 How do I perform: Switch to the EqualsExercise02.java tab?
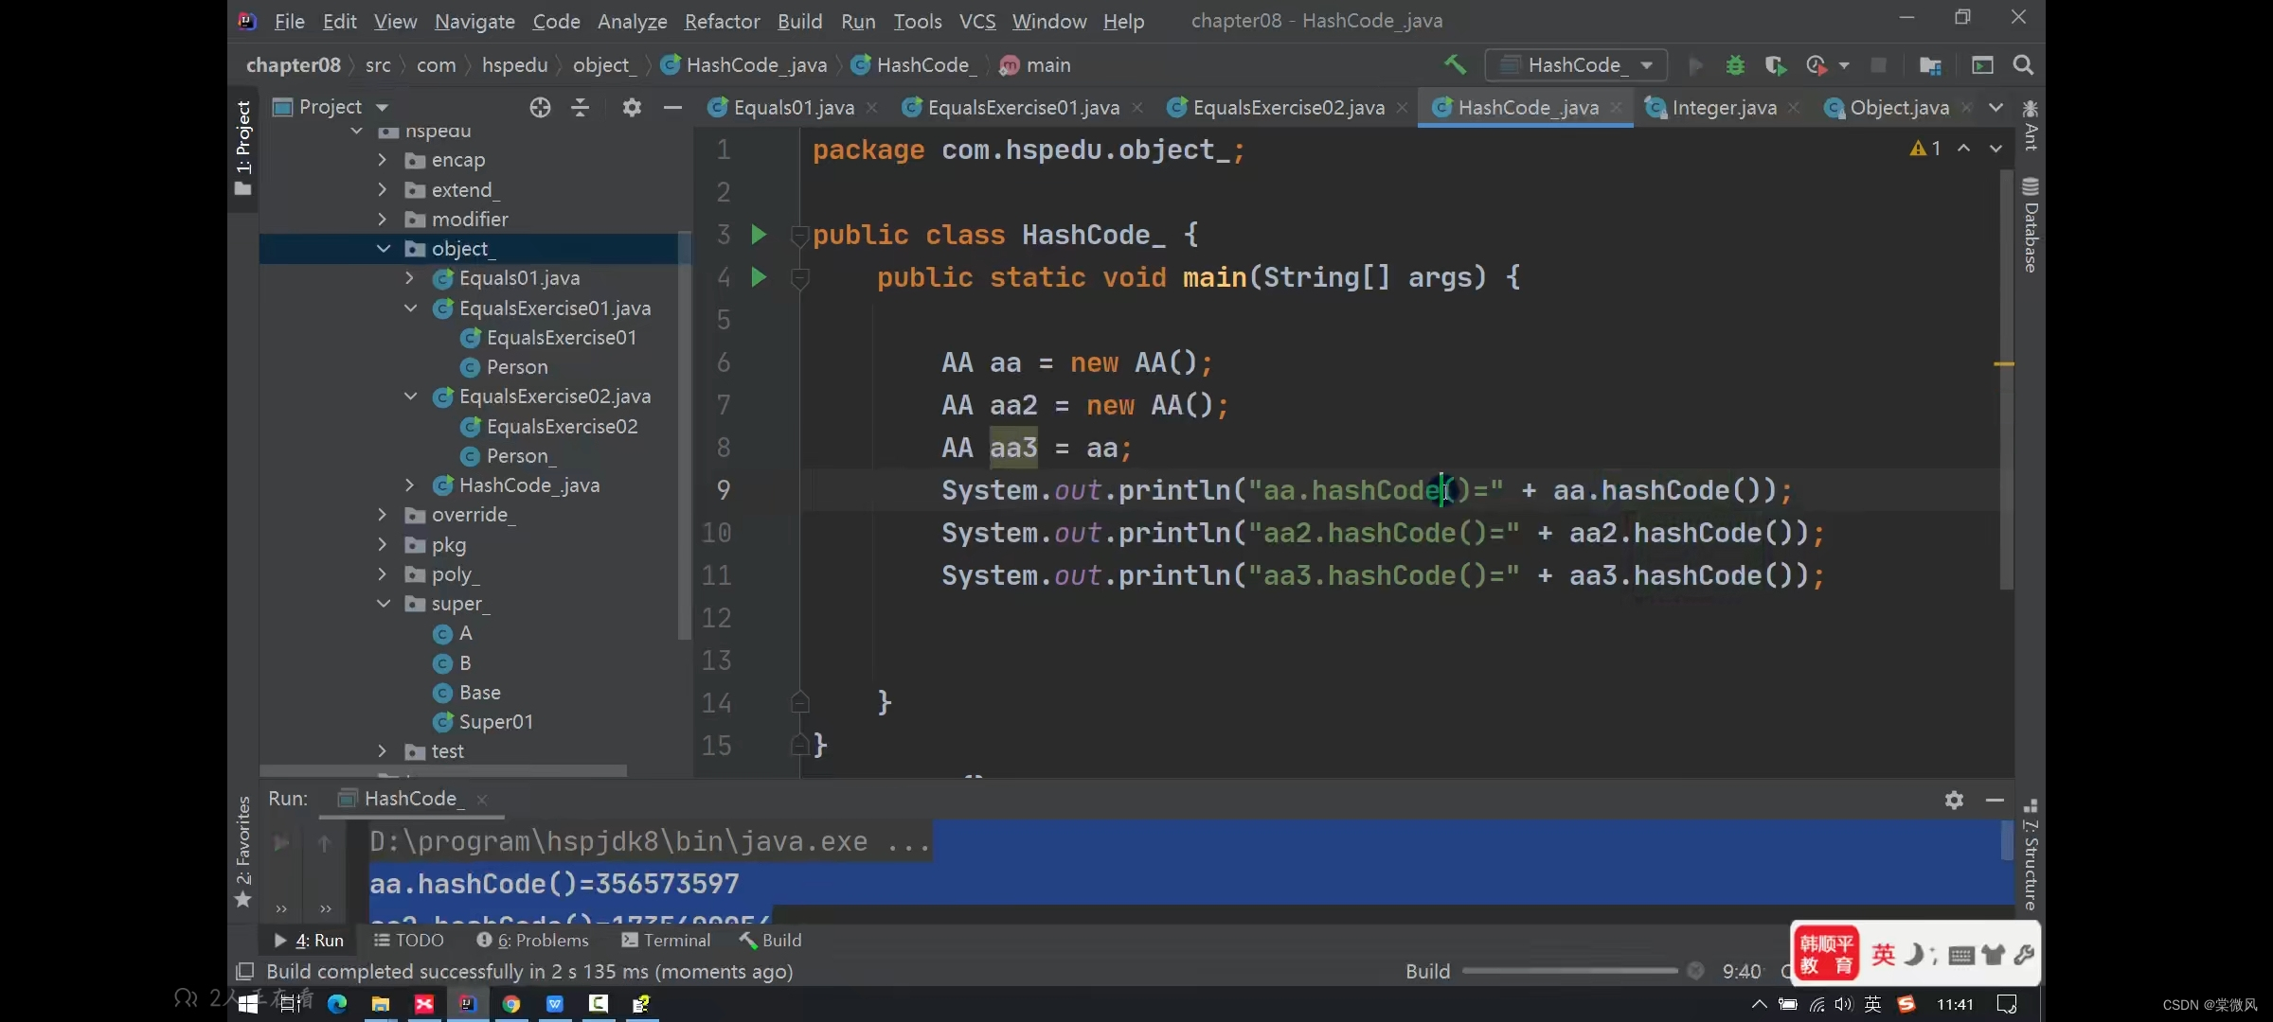point(1287,108)
